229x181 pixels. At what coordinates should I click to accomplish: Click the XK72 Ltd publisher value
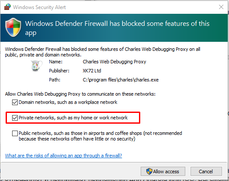[92, 71]
